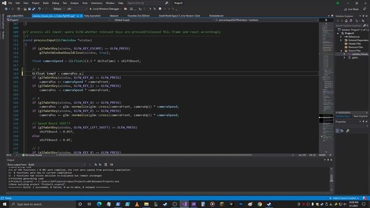Open VLC from the taskbar
370x208 pixels.
coord(137,204)
